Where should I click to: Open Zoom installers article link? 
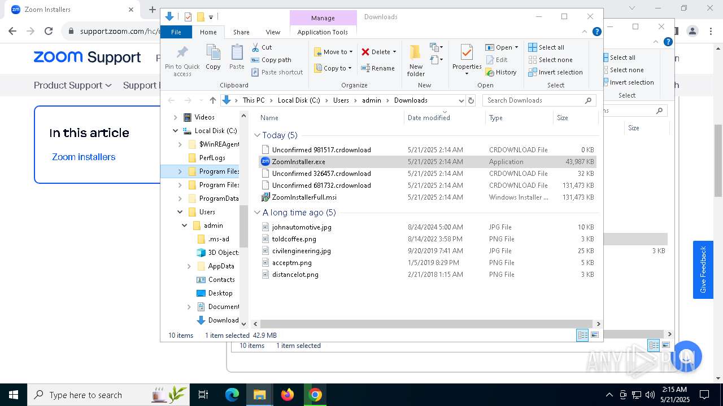point(84,157)
